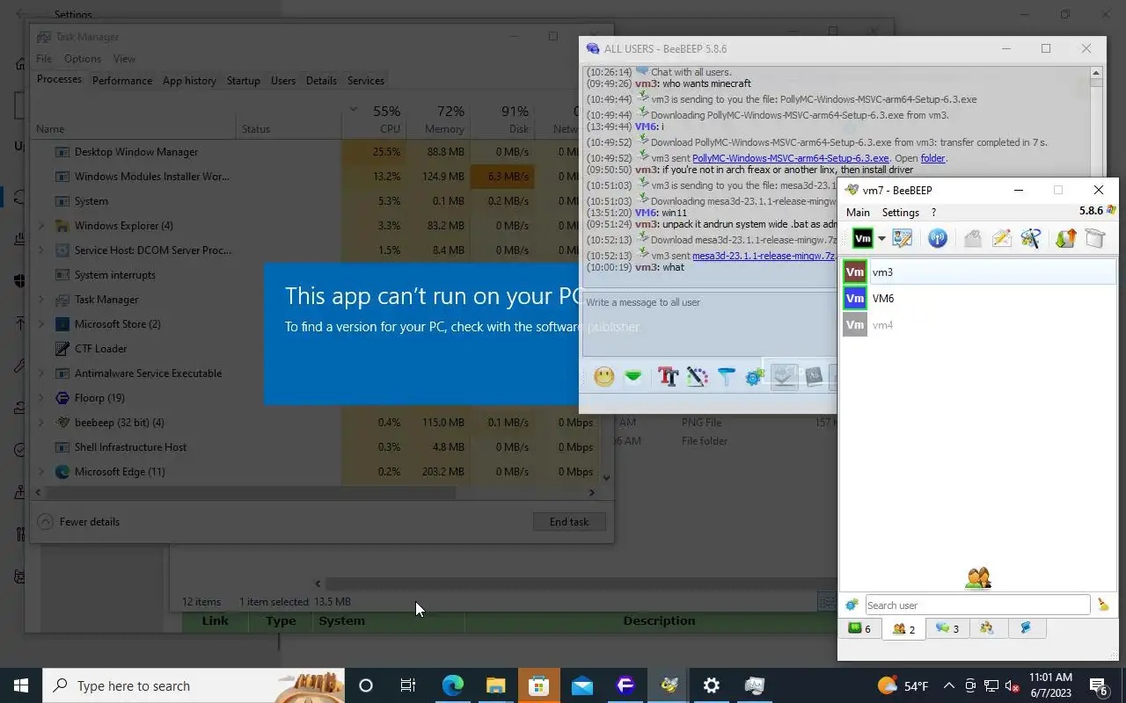Open chat font settings (TT icon)
1126x703 pixels.
tap(668, 377)
